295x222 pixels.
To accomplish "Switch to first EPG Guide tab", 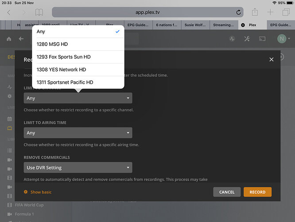I will (138, 25).
